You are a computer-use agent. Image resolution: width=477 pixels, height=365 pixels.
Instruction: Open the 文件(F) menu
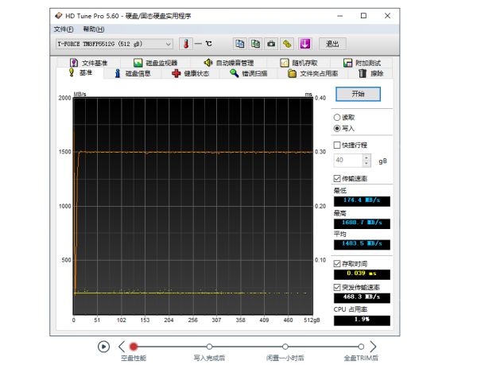tap(64, 29)
